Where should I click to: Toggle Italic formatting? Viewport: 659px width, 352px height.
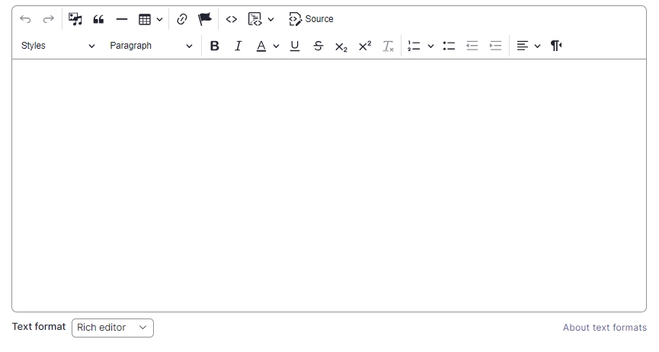[238, 46]
